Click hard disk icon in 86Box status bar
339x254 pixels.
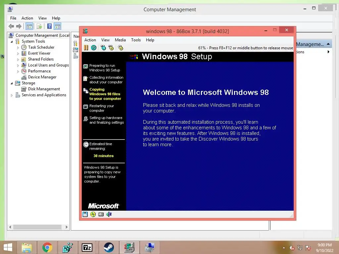coord(101,214)
